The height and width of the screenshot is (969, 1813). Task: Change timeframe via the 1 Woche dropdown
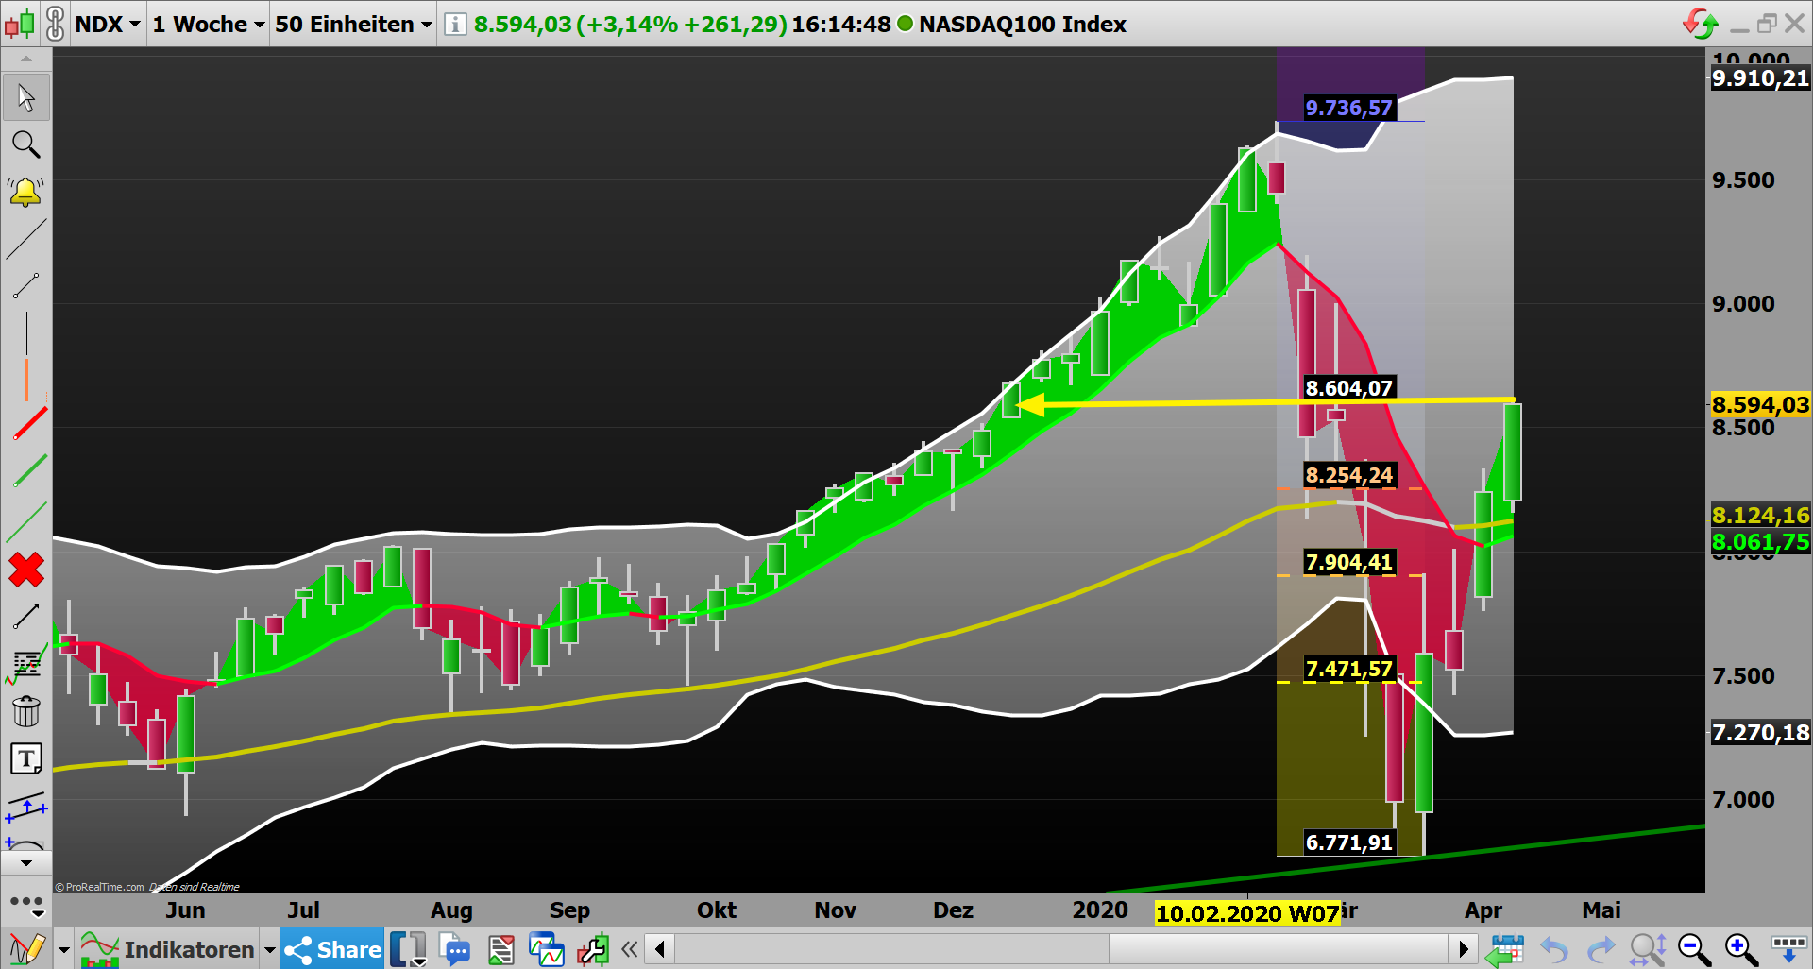pyautogui.click(x=206, y=25)
